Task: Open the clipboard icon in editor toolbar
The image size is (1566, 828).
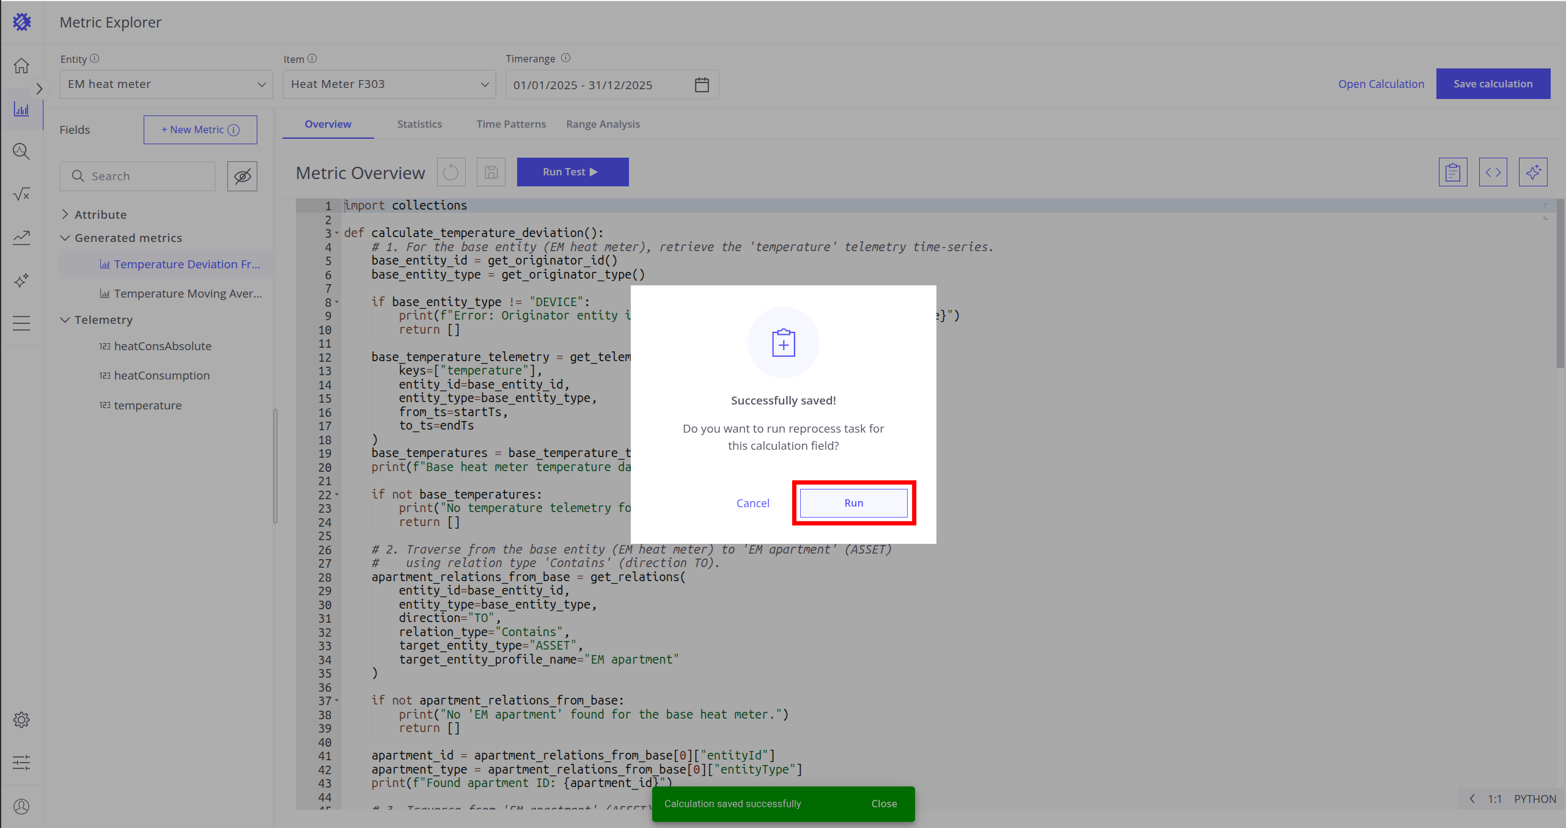Action: click(1452, 172)
